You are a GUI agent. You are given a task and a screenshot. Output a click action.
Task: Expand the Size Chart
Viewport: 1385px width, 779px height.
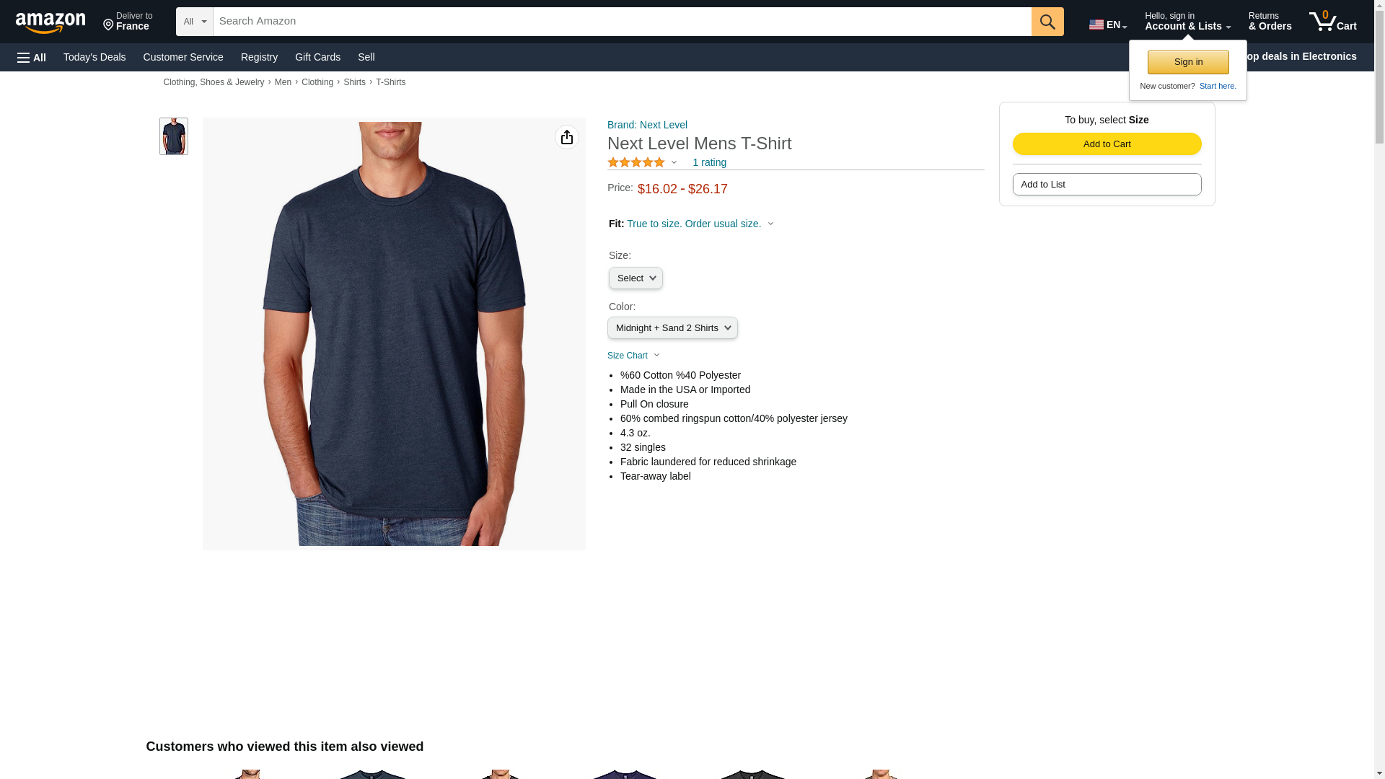click(x=633, y=356)
